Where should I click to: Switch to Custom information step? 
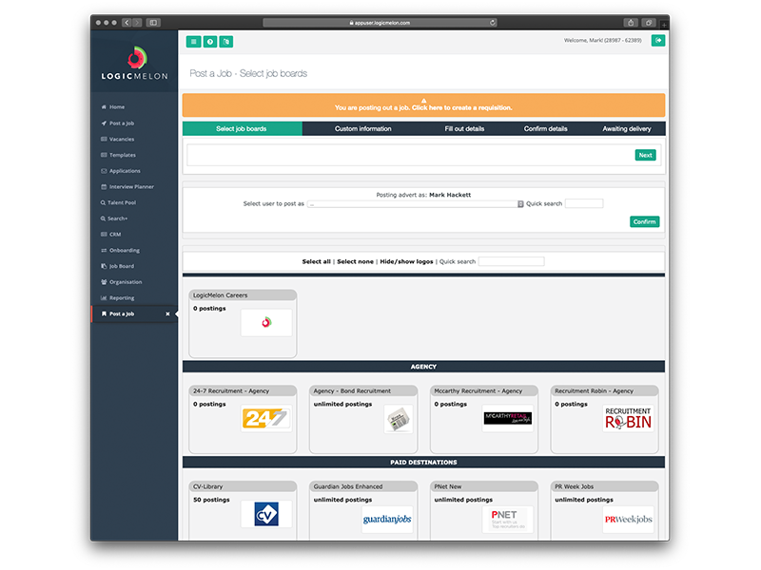click(362, 129)
